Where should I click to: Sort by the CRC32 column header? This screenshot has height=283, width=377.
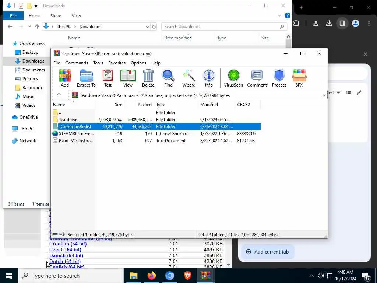click(x=247, y=104)
